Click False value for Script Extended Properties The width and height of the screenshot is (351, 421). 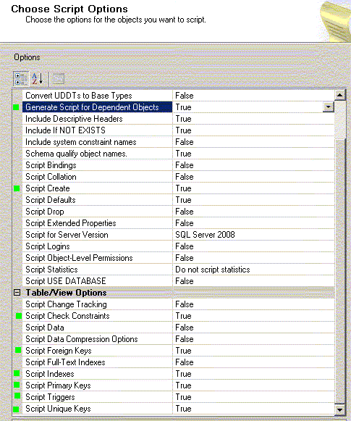pos(185,223)
